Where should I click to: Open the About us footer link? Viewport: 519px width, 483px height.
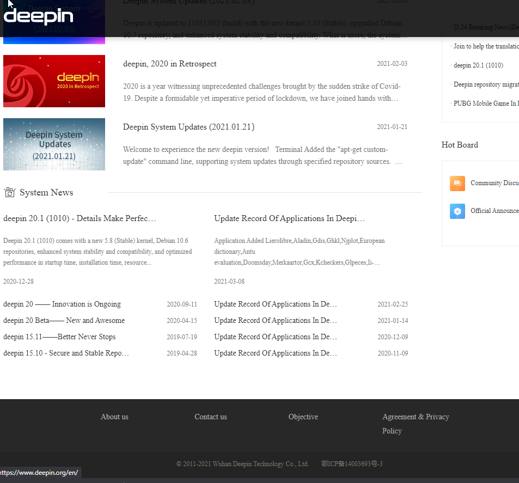114,417
